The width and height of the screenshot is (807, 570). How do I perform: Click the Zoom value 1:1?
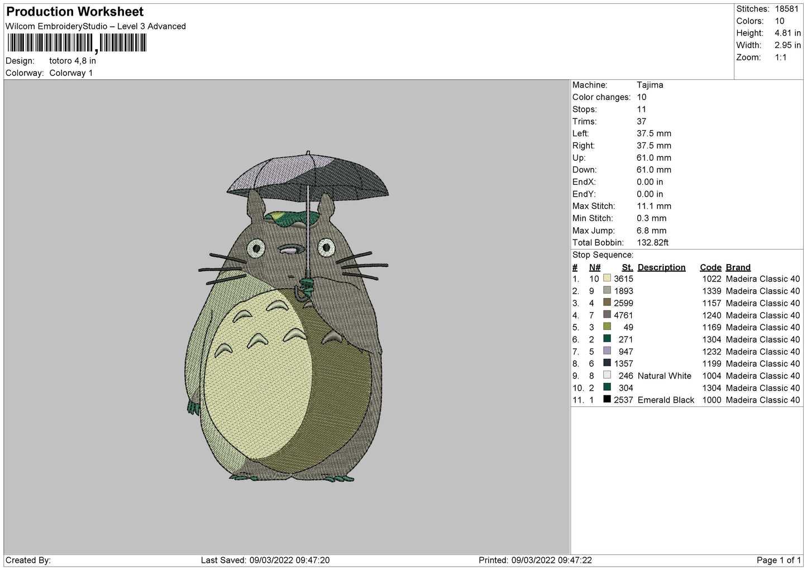(x=780, y=58)
